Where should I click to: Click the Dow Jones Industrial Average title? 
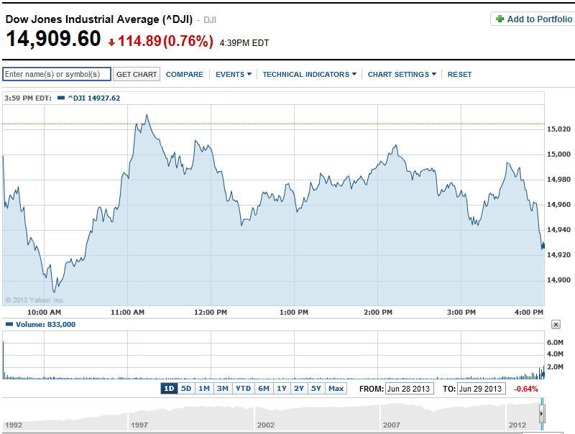point(99,19)
